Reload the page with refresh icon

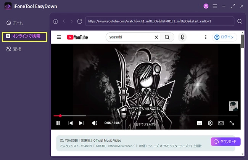[x=80, y=21]
